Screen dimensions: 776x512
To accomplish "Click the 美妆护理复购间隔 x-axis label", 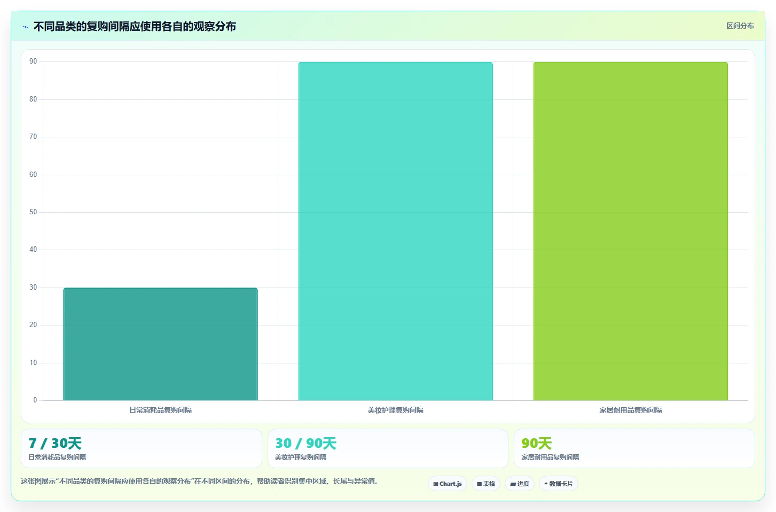I will (395, 410).
